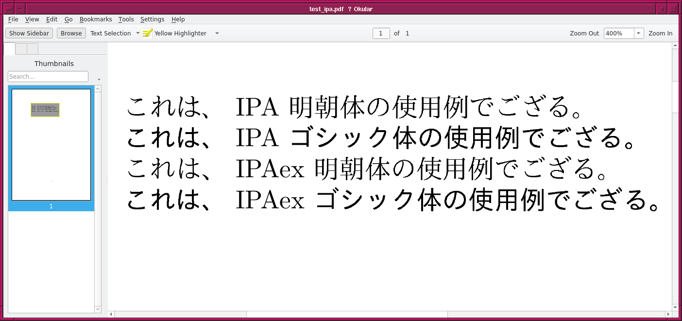Image resolution: width=682 pixels, height=321 pixels.
Task: Click scroll-right arrow on horizontal scrollbar
Action: point(667,314)
